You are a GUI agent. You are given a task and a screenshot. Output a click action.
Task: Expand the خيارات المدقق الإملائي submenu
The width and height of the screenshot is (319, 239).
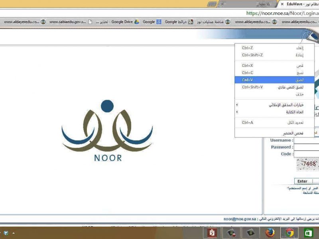pyautogui.click(x=275, y=105)
